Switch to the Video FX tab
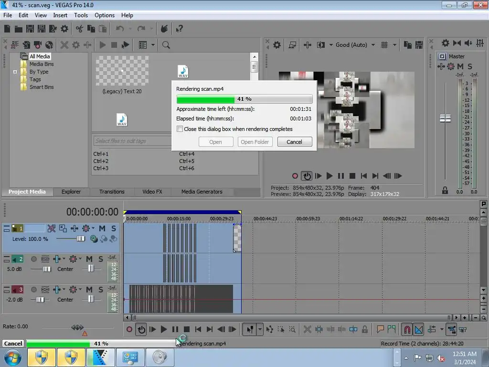Viewport: 489px width, 367px height. click(x=152, y=192)
